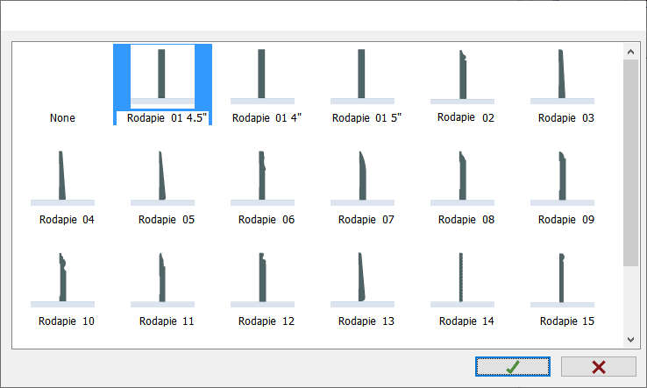Choose the Rodapie 06 profile thumbnail

(262, 178)
